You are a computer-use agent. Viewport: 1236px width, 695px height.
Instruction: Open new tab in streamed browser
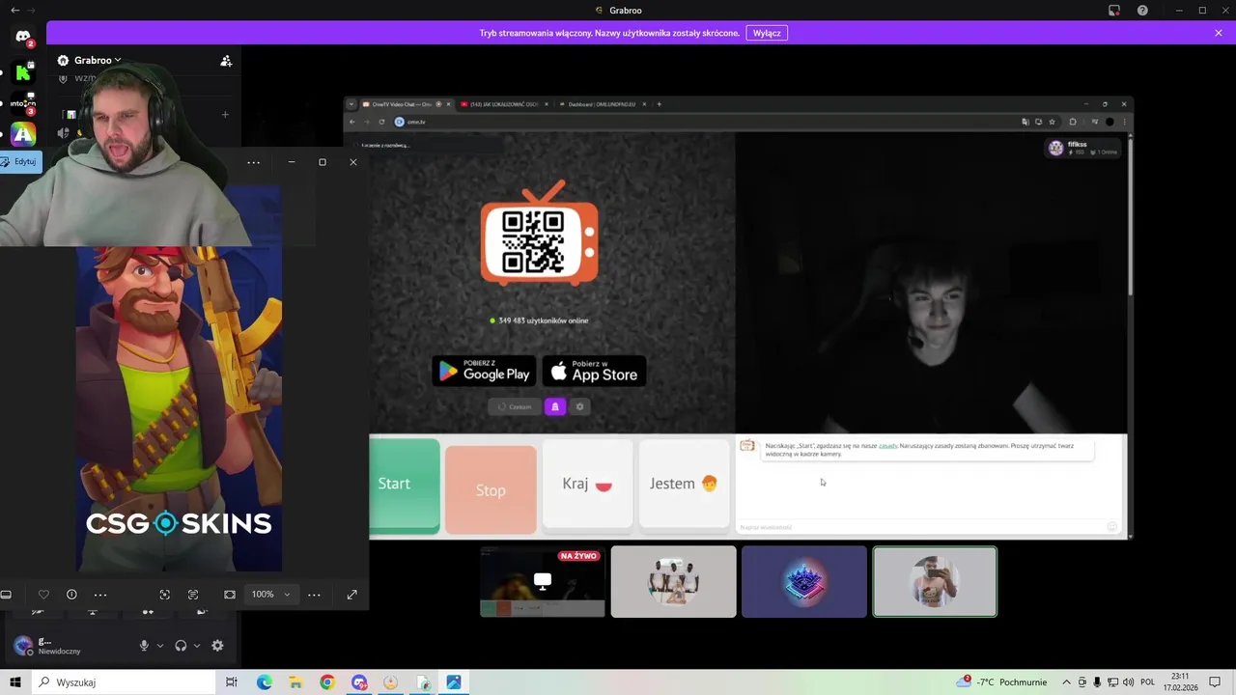tap(660, 104)
